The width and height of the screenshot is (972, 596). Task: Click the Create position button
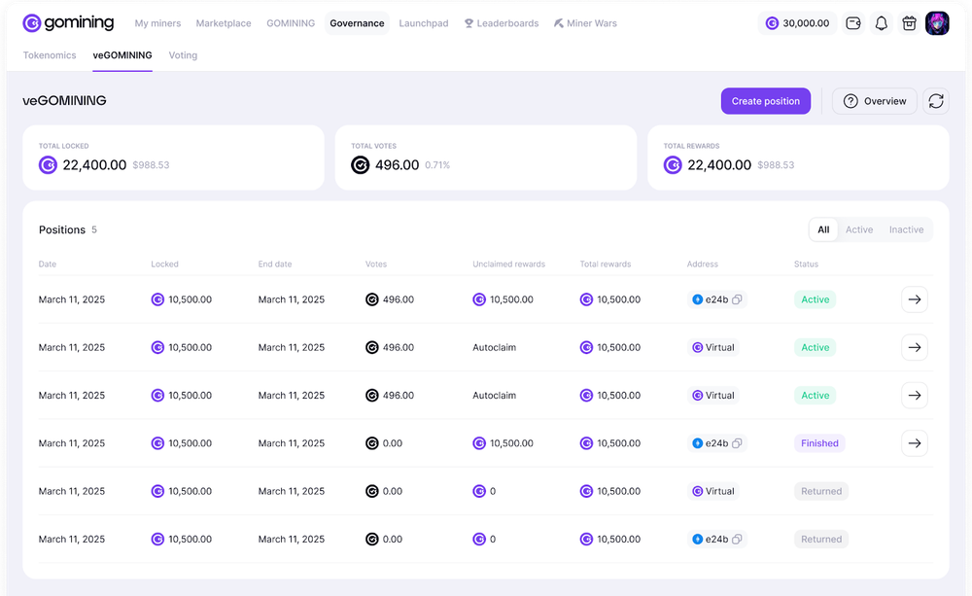[x=766, y=101]
